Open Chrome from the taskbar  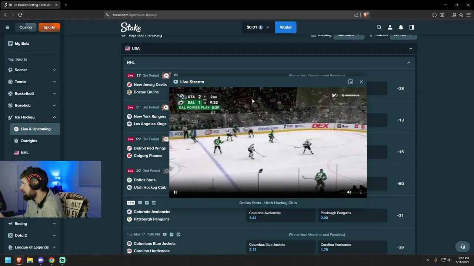(51, 260)
